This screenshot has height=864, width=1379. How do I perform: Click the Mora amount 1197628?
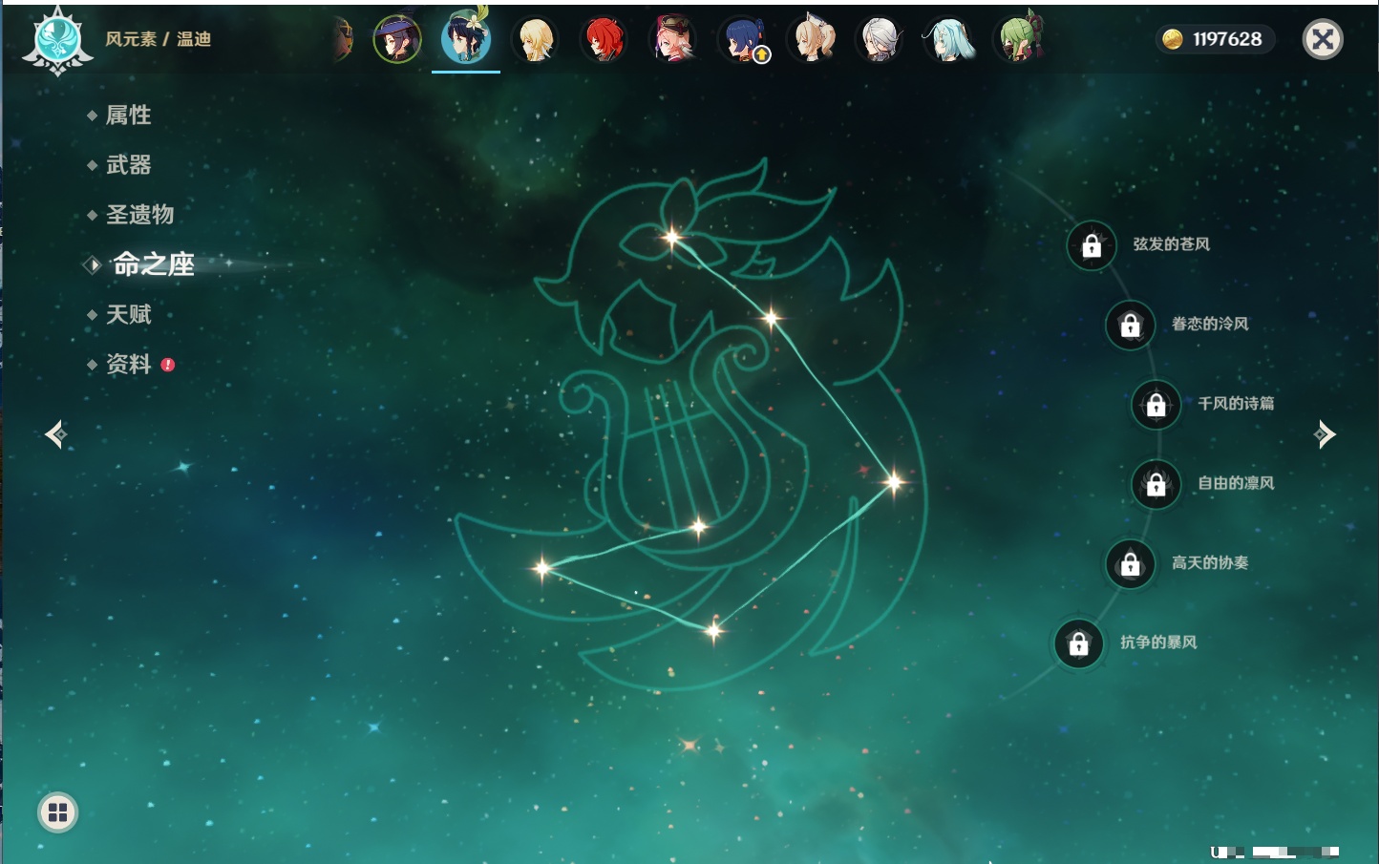pyautogui.click(x=1227, y=39)
